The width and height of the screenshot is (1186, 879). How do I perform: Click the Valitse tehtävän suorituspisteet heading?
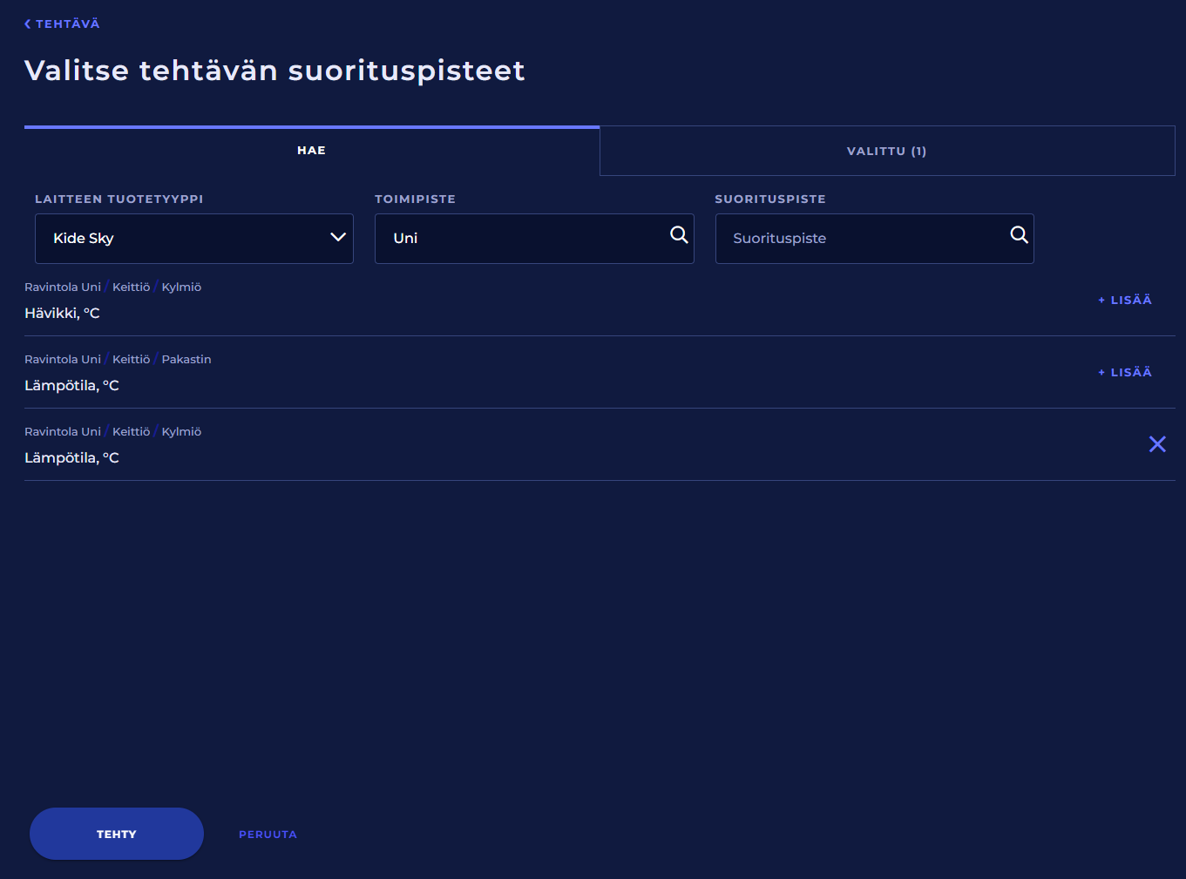coord(274,71)
